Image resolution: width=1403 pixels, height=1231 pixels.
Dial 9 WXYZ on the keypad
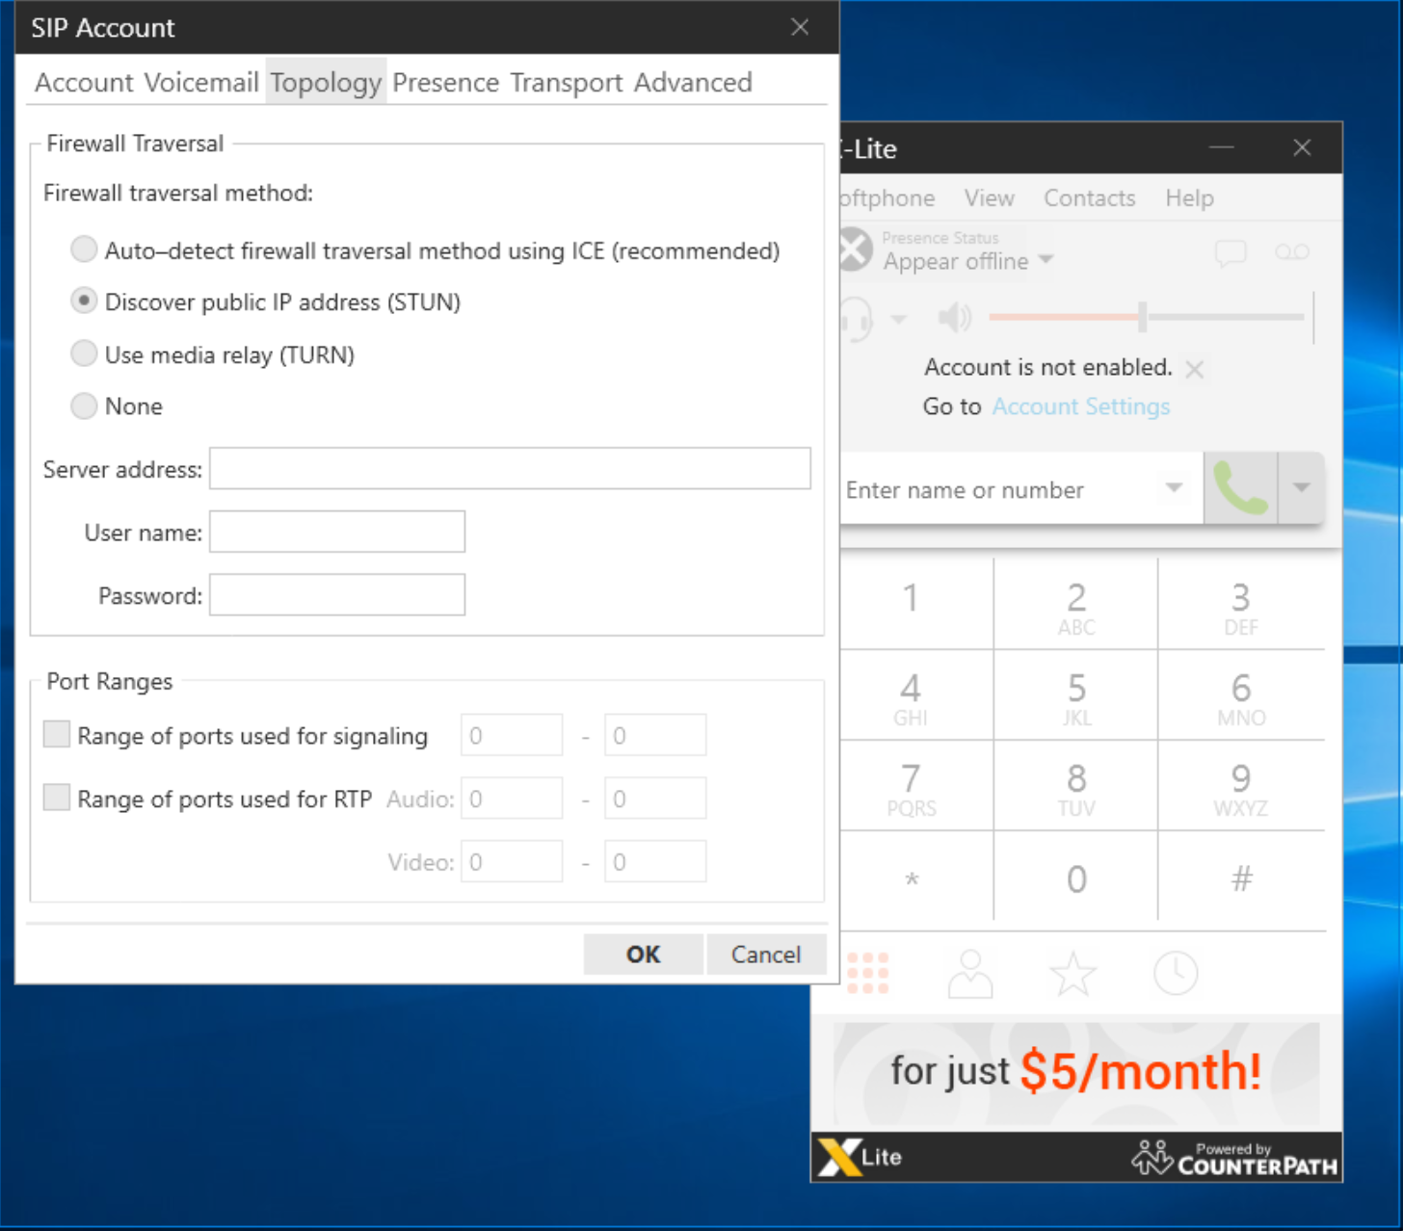coord(1241,785)
